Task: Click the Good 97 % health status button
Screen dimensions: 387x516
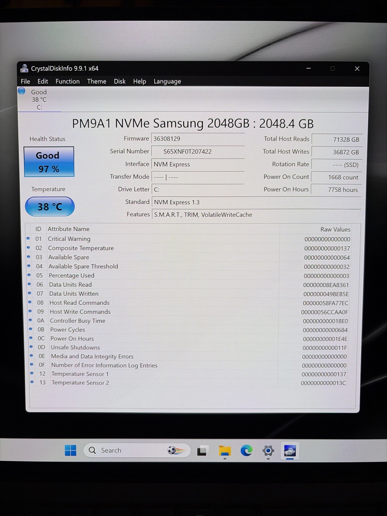Action: [x=49, y=162]
